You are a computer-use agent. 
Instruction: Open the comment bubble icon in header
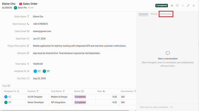pyautogui.click(x=177, y=5)
